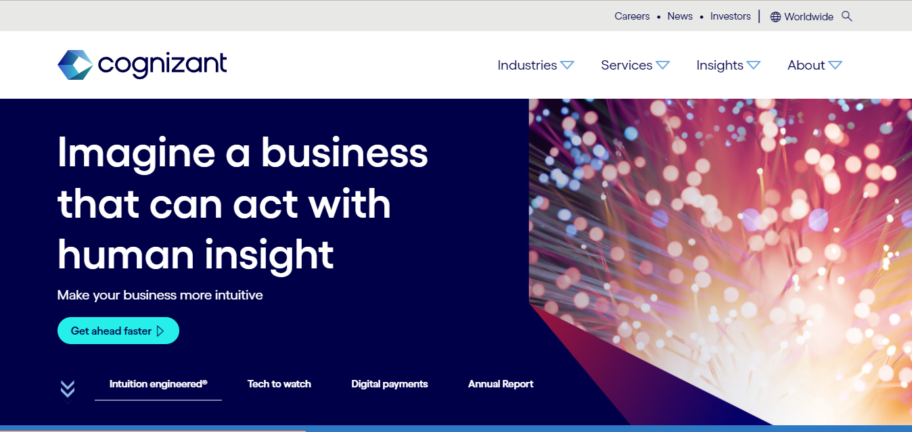Click the double chevron scroll-down icon
This screenshot has height=432, width=912.
pyautogui.click(x=67, y=389)
